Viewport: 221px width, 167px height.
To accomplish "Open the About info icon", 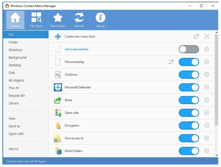I will 100,20.
